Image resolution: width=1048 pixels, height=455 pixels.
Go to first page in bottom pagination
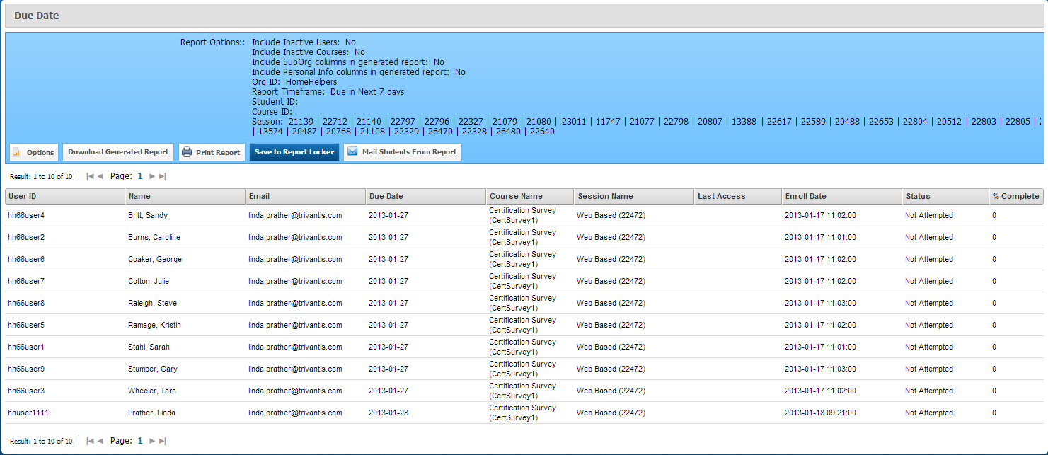[90, 441]
